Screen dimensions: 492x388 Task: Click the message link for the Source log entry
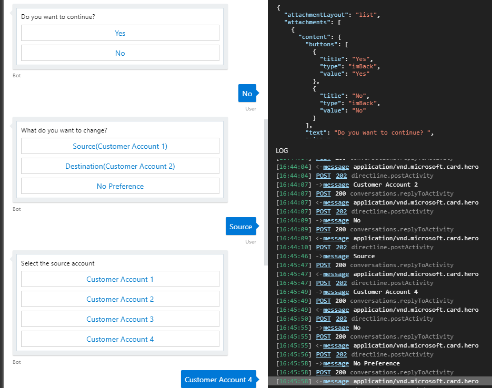click(x=336, y=256)
